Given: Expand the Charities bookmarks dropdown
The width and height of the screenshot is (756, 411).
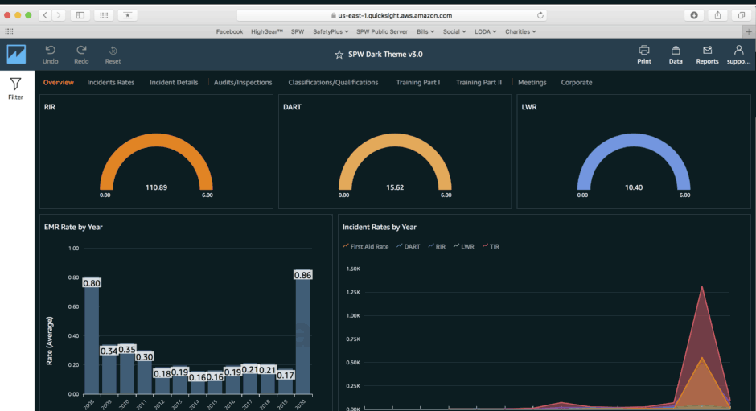Looking at the screenshot, I should pos(520,31).
